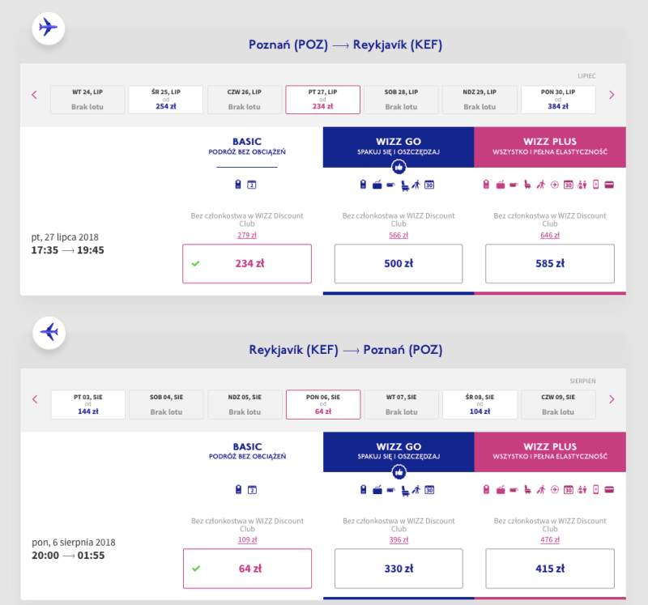Show earlier return dates with left chevron near PT 03, SIE
The width and height of the screenshot is (648, 605).
(x=35, y=399)
